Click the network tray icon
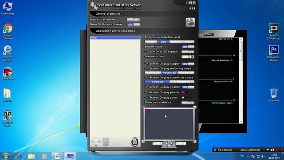This screenshot has height=160, width=284. [258, 156]
